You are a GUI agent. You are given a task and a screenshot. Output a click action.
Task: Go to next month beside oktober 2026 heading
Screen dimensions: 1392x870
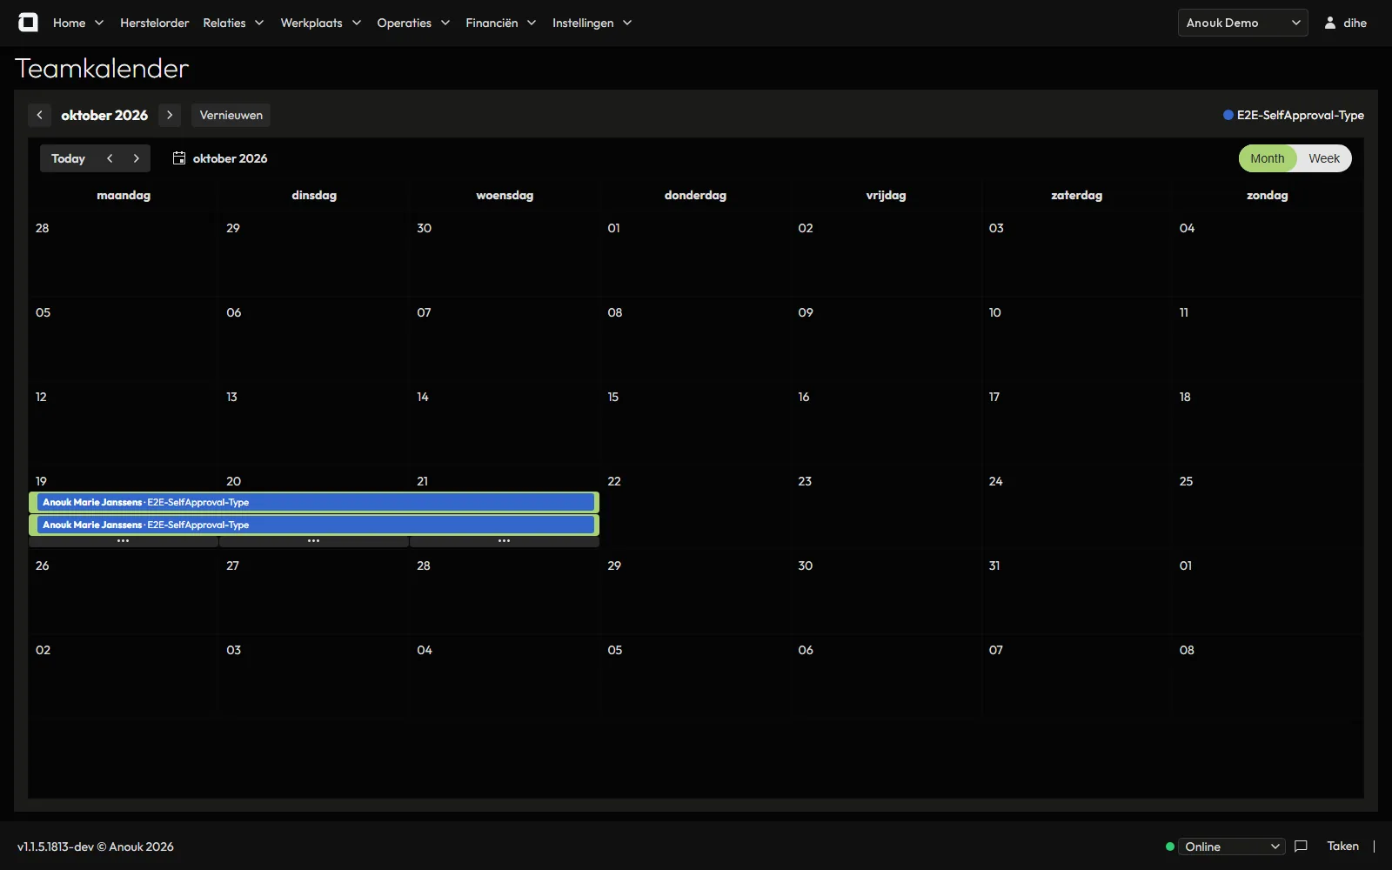(170, 115)
